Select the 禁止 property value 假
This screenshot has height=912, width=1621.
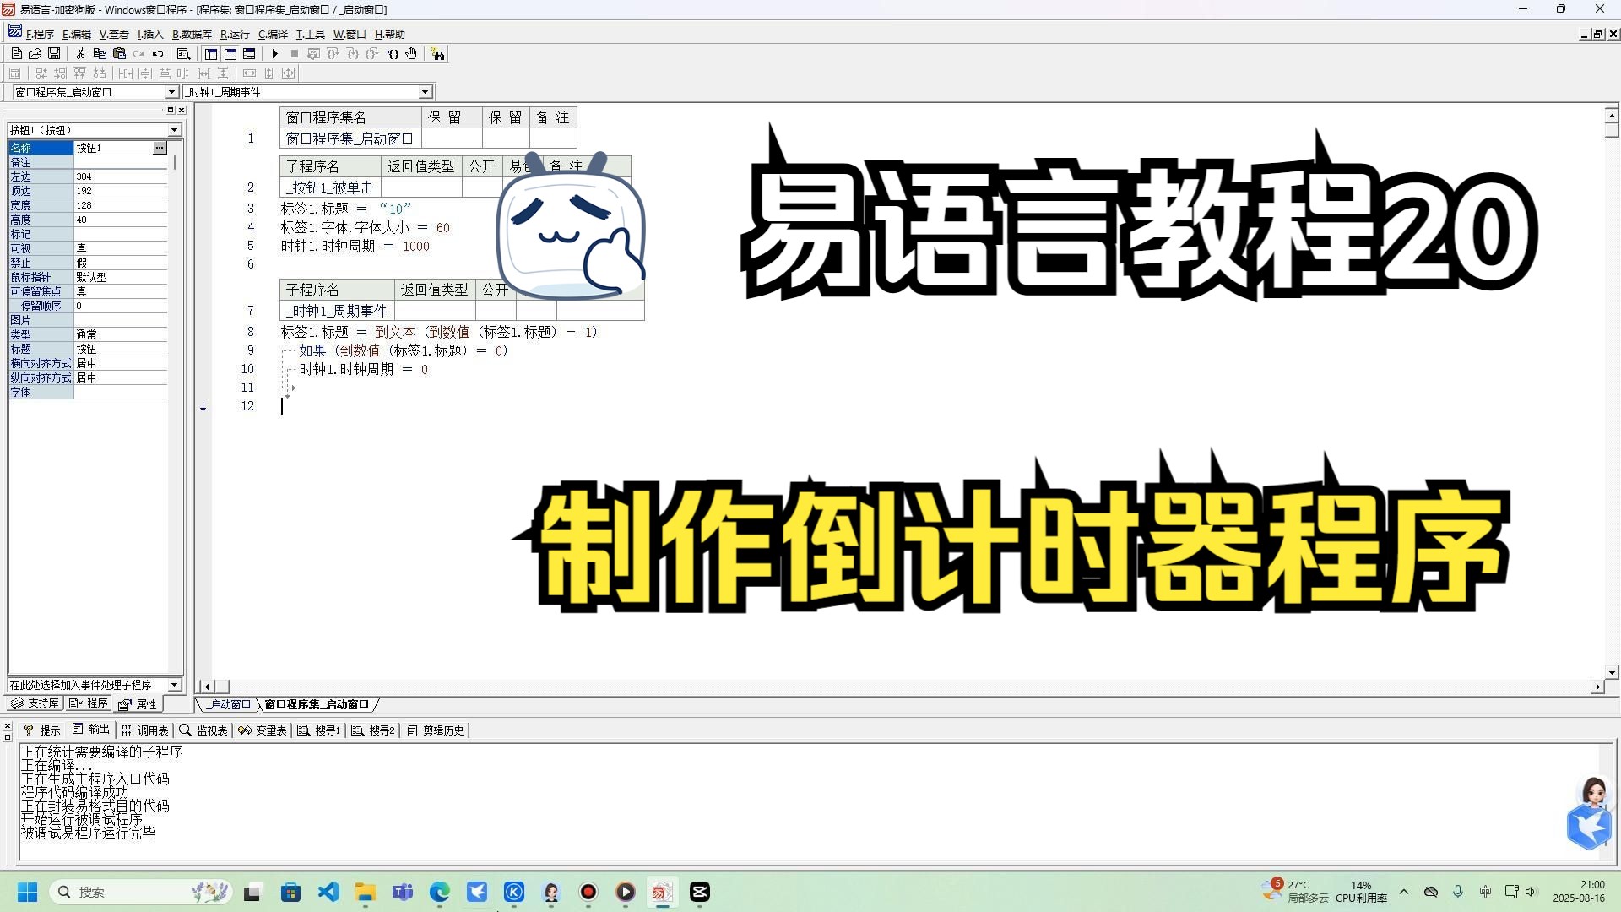pos(121,263)
